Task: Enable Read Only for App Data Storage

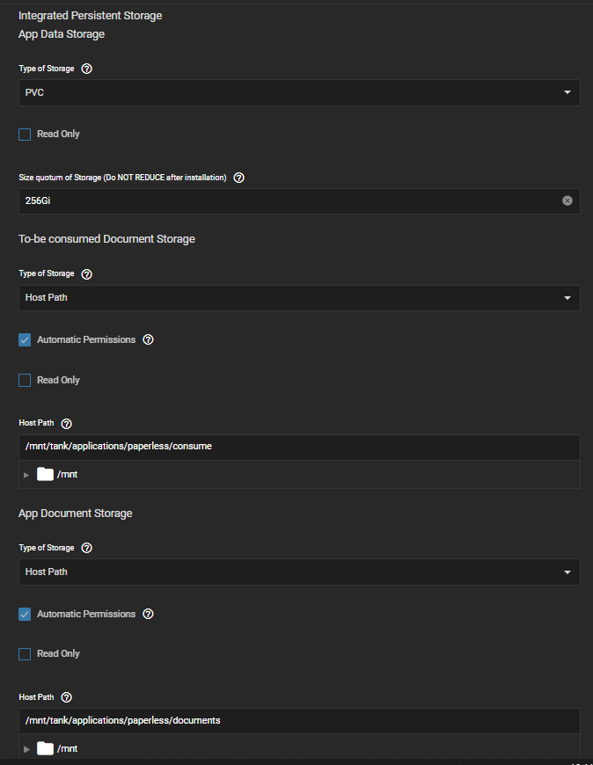Action: pyautogui.click(x=25, y=135)
